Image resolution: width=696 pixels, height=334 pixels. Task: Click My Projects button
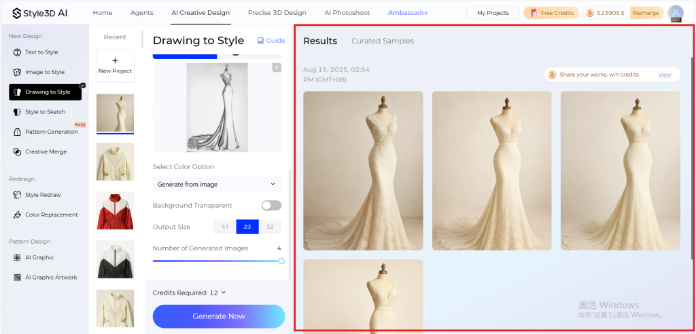493,13
